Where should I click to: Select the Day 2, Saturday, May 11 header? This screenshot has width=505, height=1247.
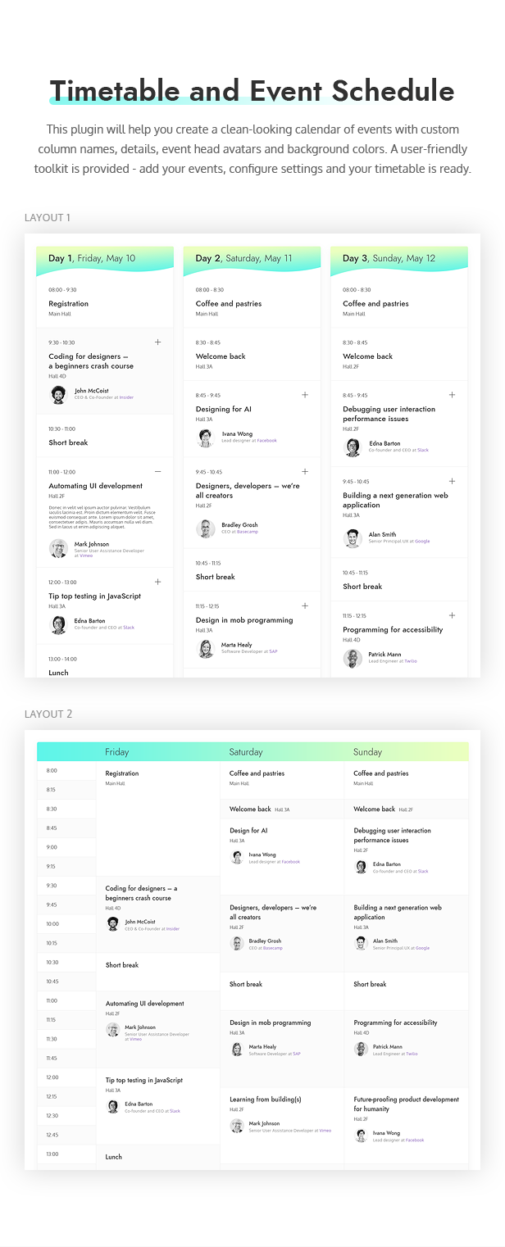pyautogui.click(x=244, y=259)
